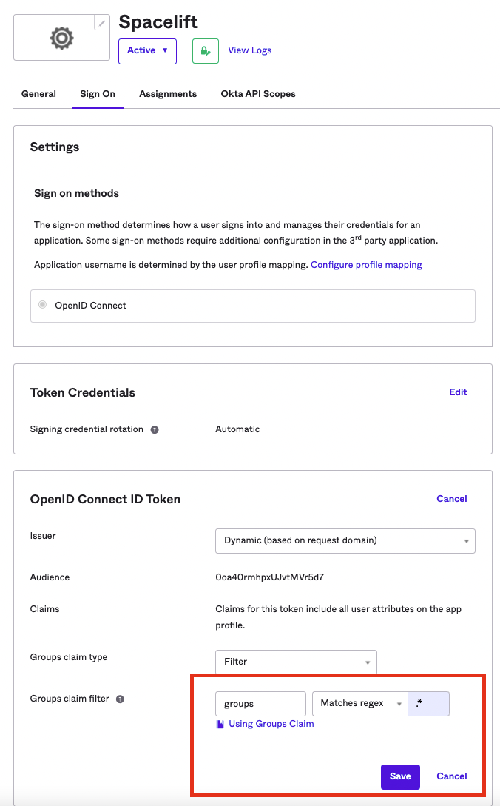
Task: Open the Active status dropdown
Action: 147,51
